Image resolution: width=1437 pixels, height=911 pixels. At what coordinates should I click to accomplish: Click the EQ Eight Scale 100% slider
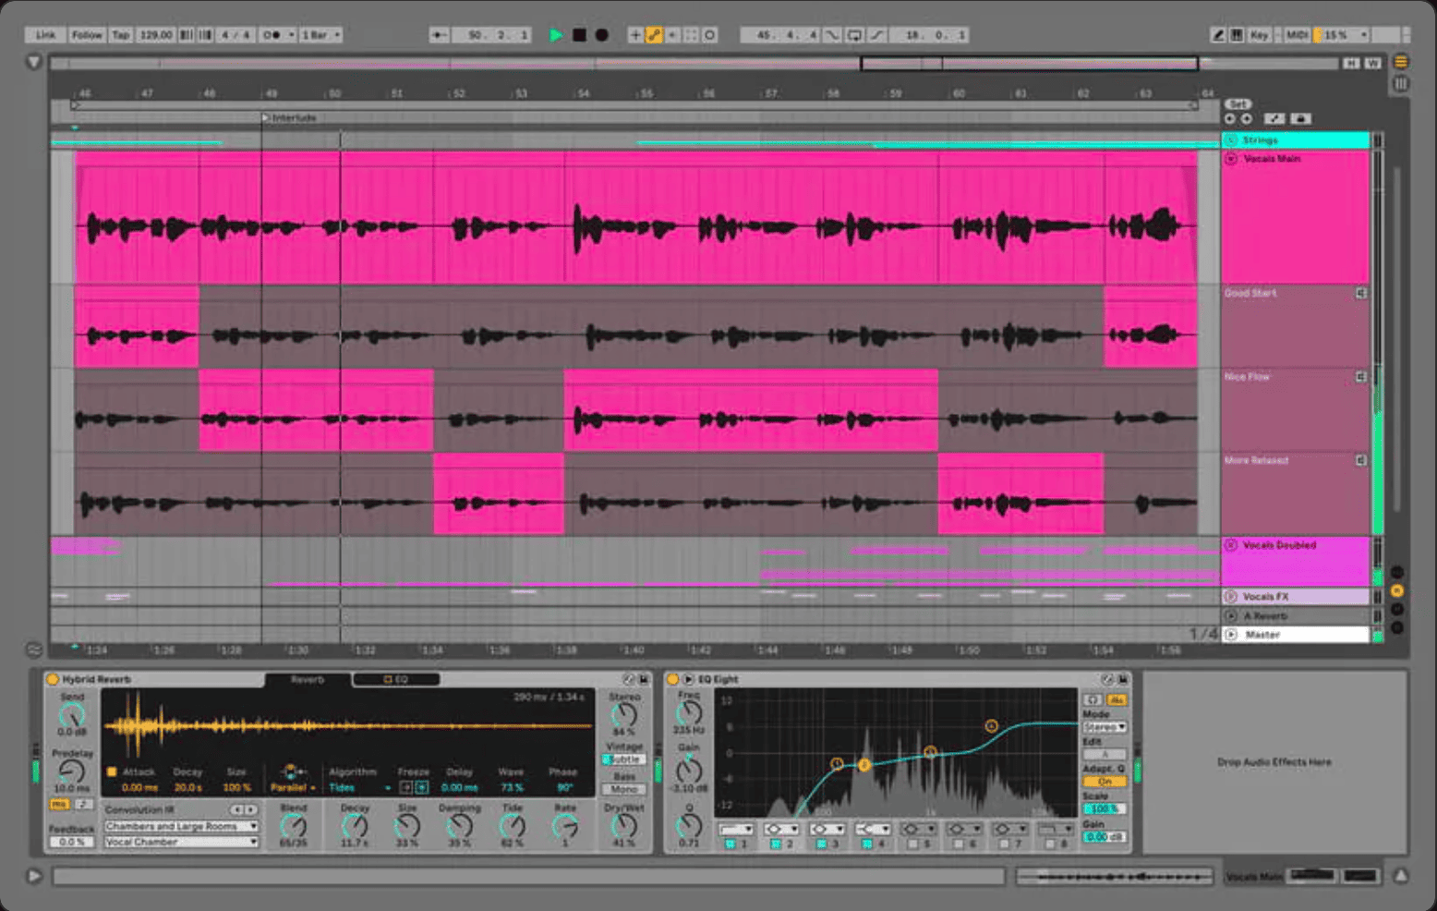pyautogui.click(x=1105, y=808)
